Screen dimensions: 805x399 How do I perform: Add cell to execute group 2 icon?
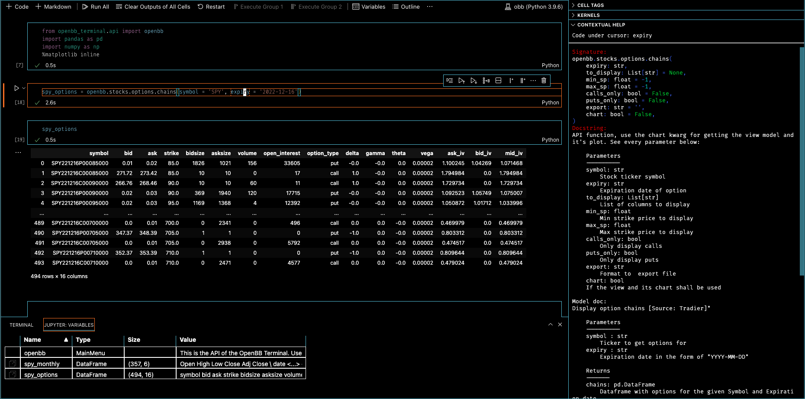pyautogui.click(x=522, y=81)
